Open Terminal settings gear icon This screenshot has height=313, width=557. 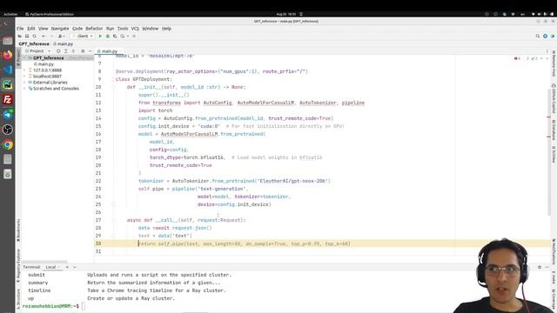click(540, 267)
